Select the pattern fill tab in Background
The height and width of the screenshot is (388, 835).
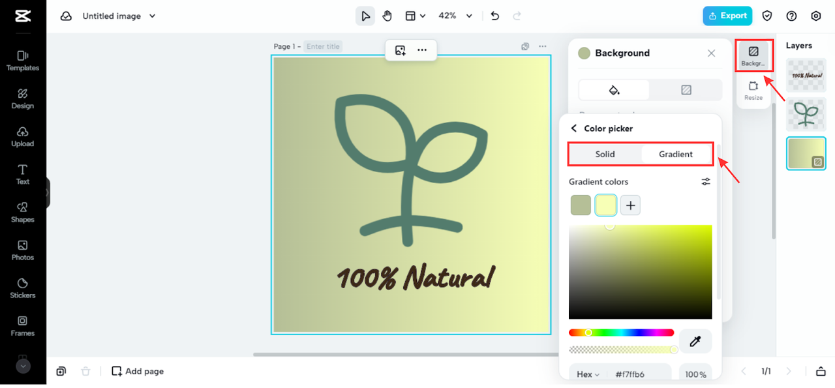click(x=686, y=90)
